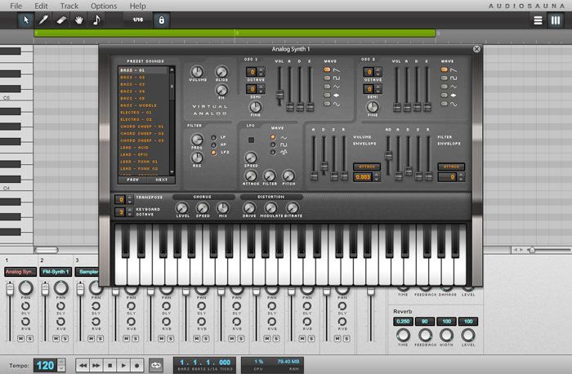
Task: Click the GLIDE knob
Action: [x=221, y=71]
